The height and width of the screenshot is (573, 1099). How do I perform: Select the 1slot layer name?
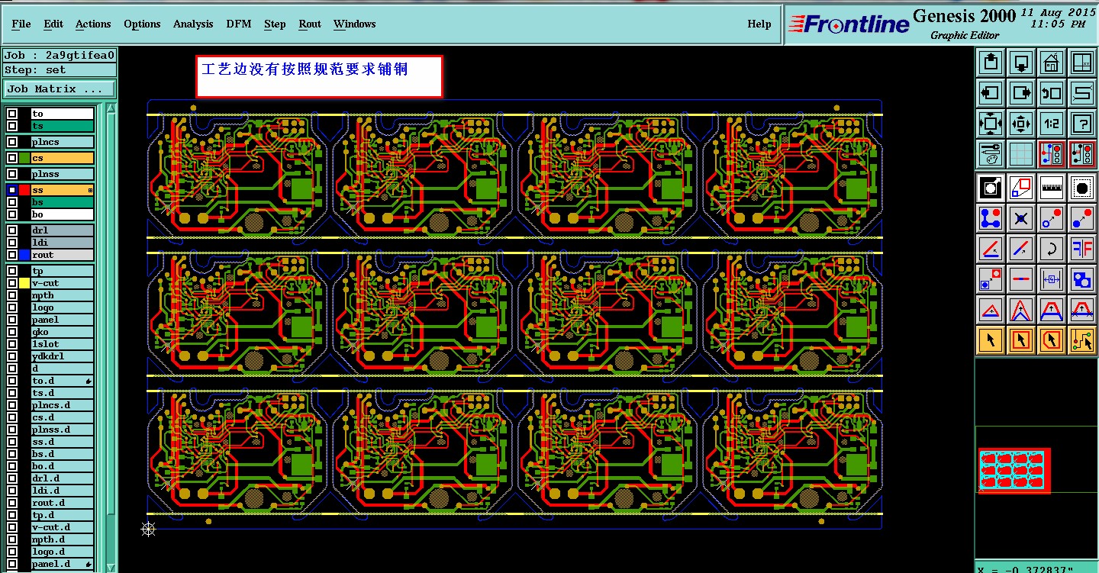63,344
